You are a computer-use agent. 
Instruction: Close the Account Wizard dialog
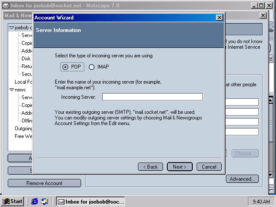220,18
